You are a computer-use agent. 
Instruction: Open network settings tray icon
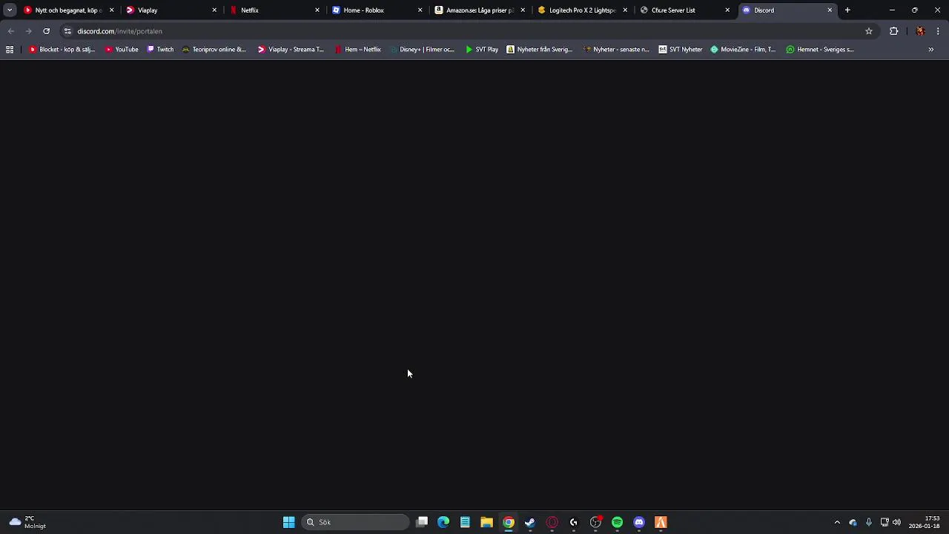884,522
